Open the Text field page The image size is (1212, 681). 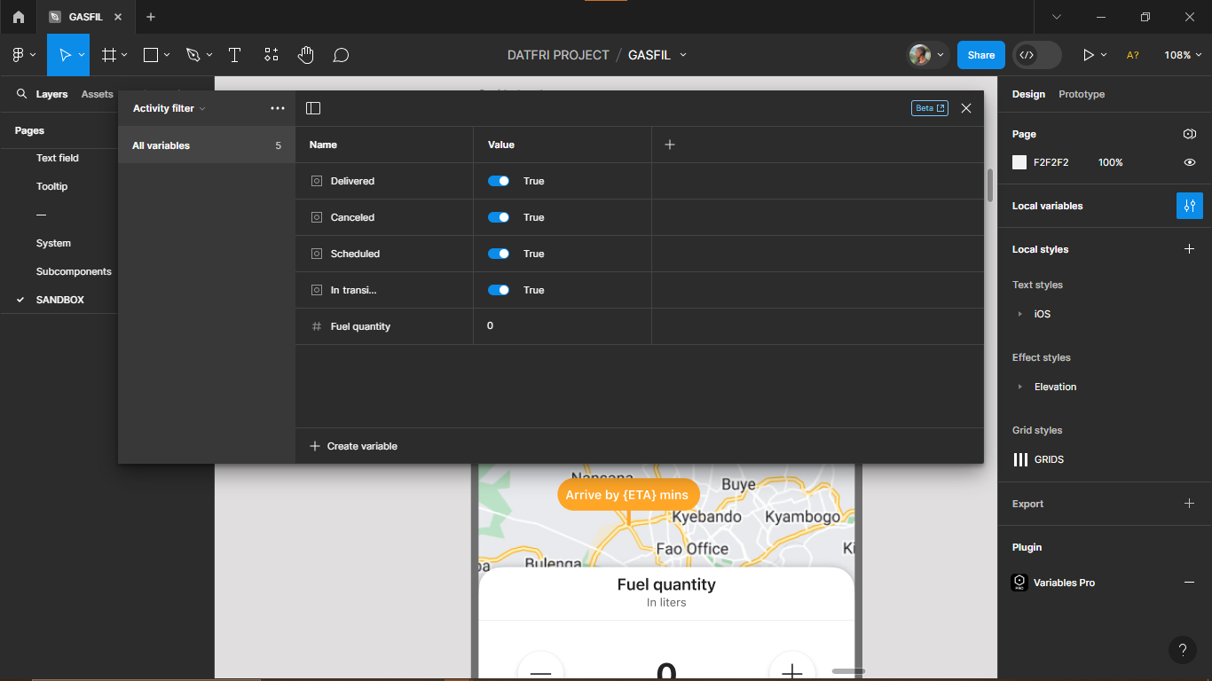[x=58, y=158]
